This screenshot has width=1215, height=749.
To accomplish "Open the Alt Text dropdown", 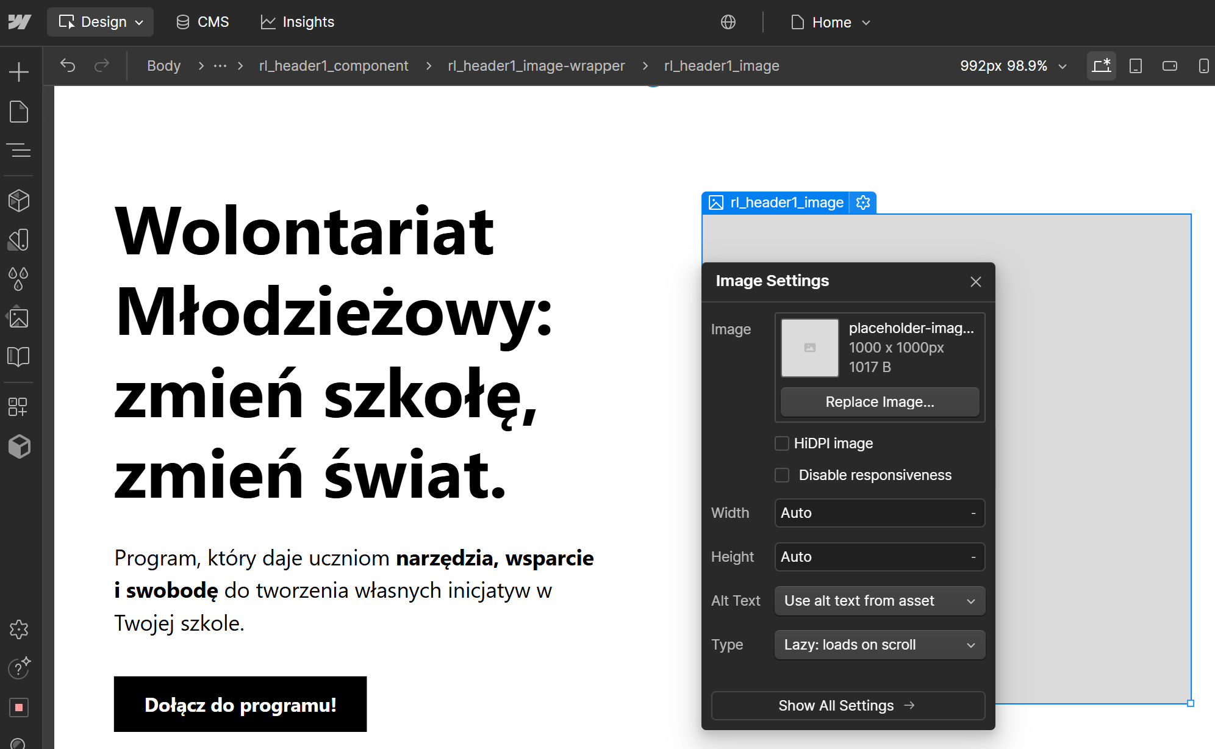I will 880,601.
